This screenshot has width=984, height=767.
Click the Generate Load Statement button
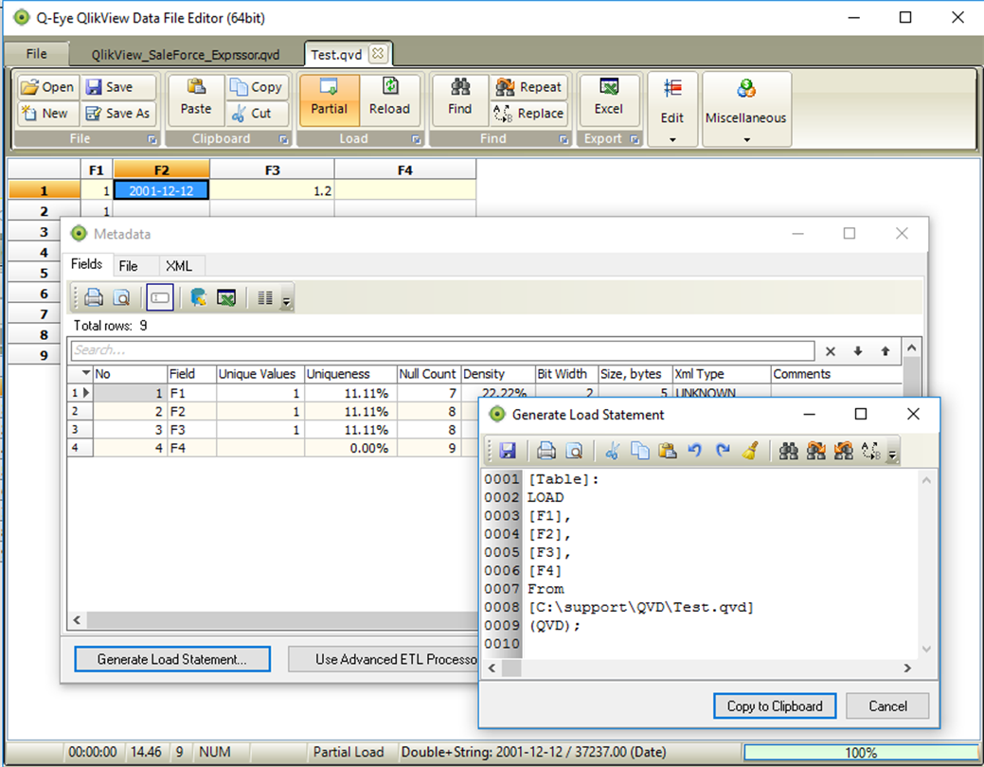coord(172,659)
